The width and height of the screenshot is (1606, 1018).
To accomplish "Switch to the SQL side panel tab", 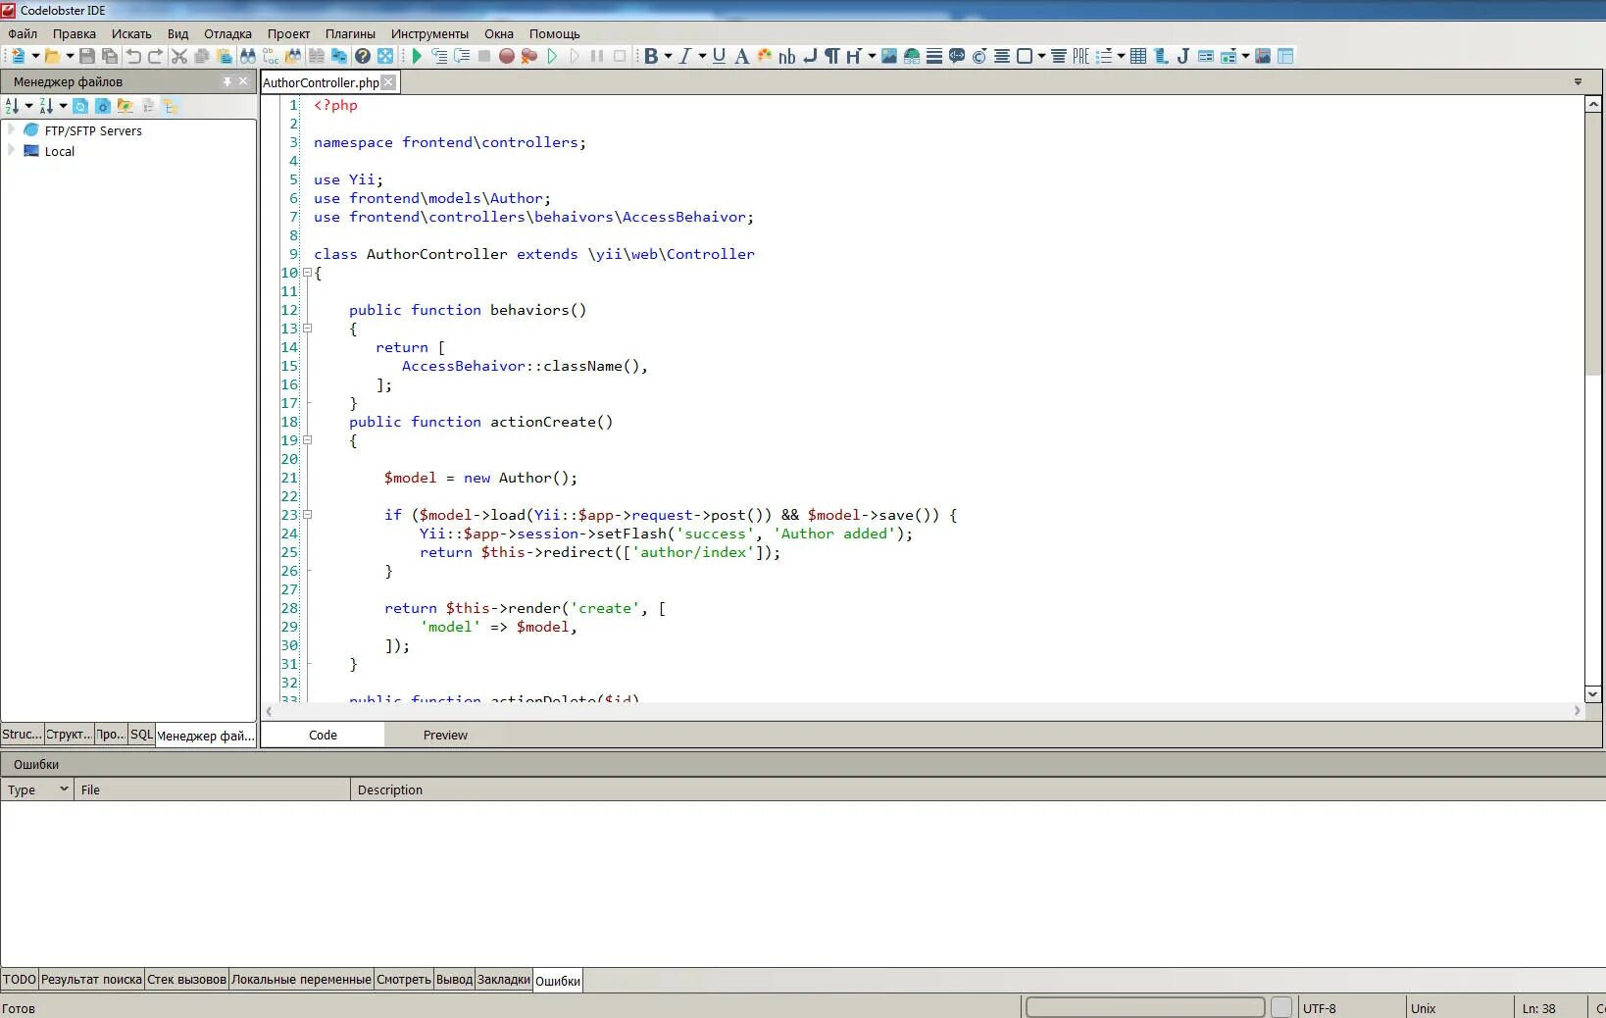I will tap(141, 735).
